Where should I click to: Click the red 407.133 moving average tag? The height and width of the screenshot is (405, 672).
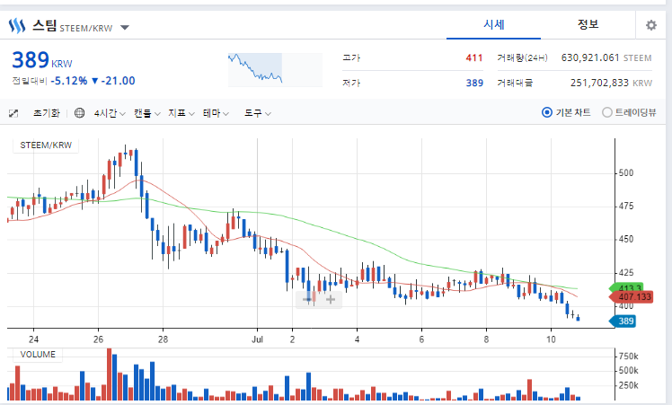click(x=631, y=297)
